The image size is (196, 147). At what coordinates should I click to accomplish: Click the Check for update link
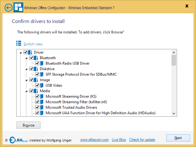click(x=142, y=140)
